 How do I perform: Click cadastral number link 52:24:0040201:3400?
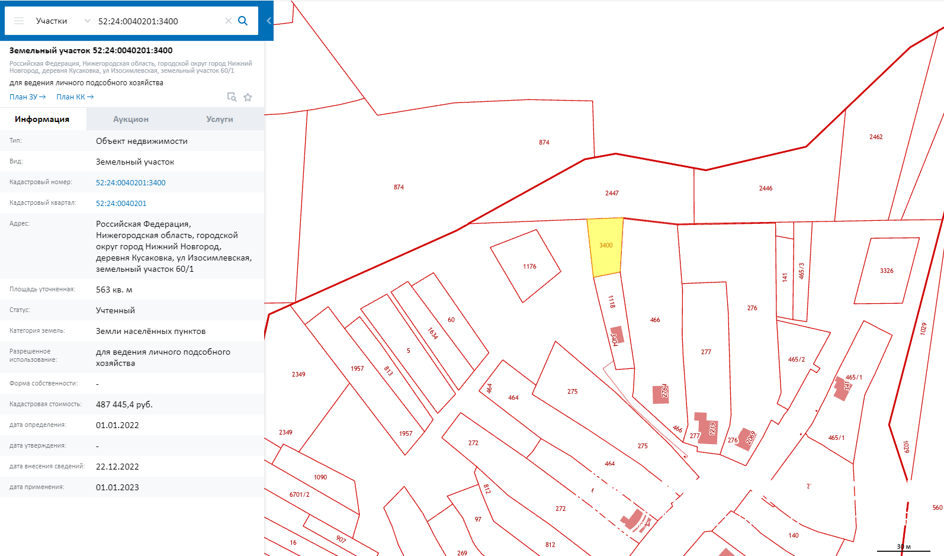pyautogui.click(x=131, y=182)
